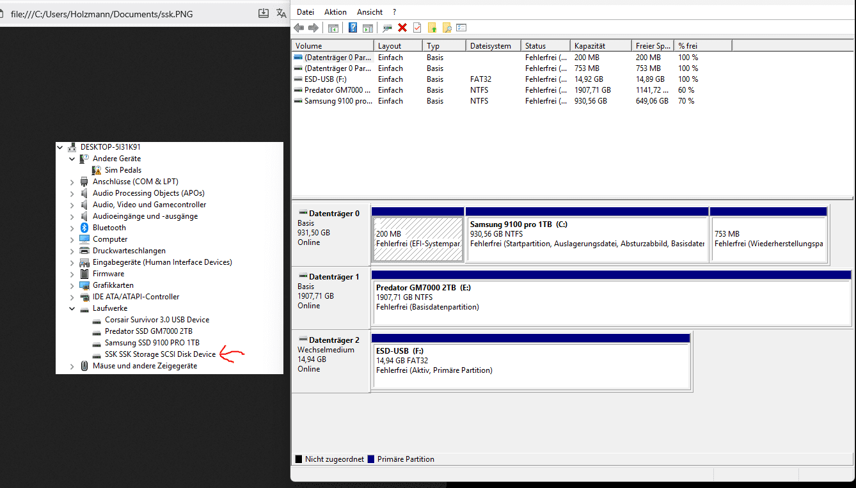Screen dimensions: 856x488
Task: Open the Datei menu
Action: (306, 12)
